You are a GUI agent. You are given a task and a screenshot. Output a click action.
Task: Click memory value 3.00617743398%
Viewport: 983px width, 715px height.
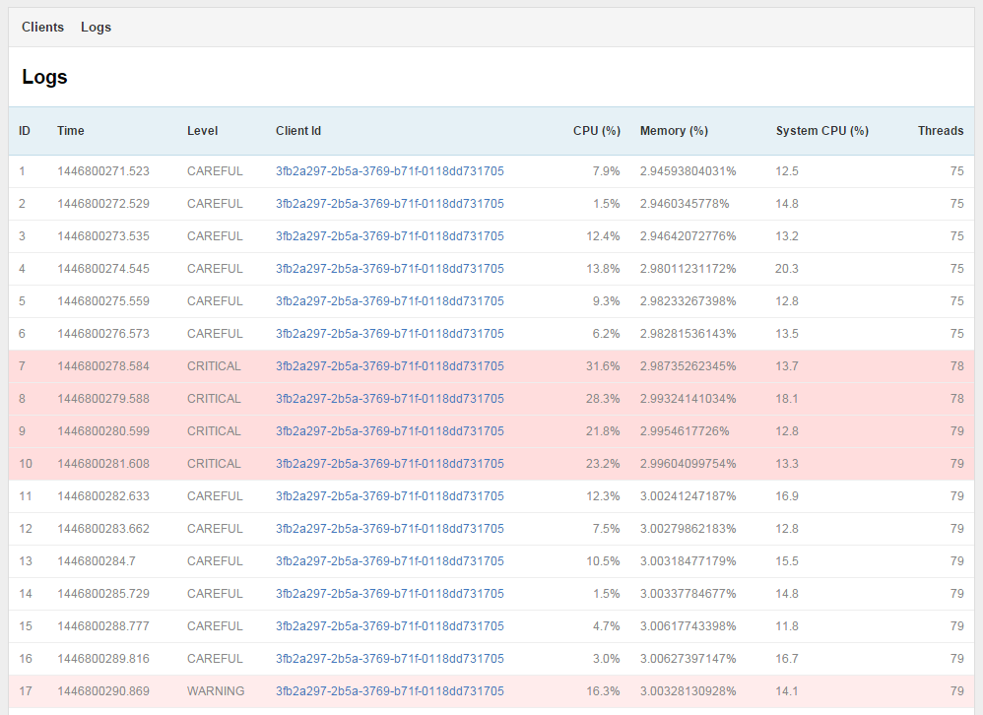[688, 626]
